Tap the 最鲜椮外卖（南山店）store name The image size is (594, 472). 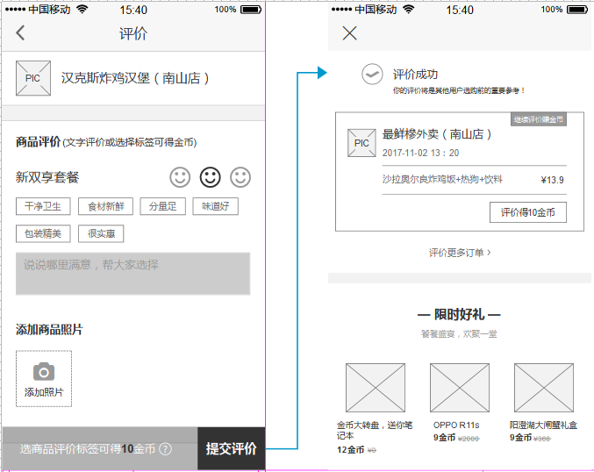click(x=436, y=134)
